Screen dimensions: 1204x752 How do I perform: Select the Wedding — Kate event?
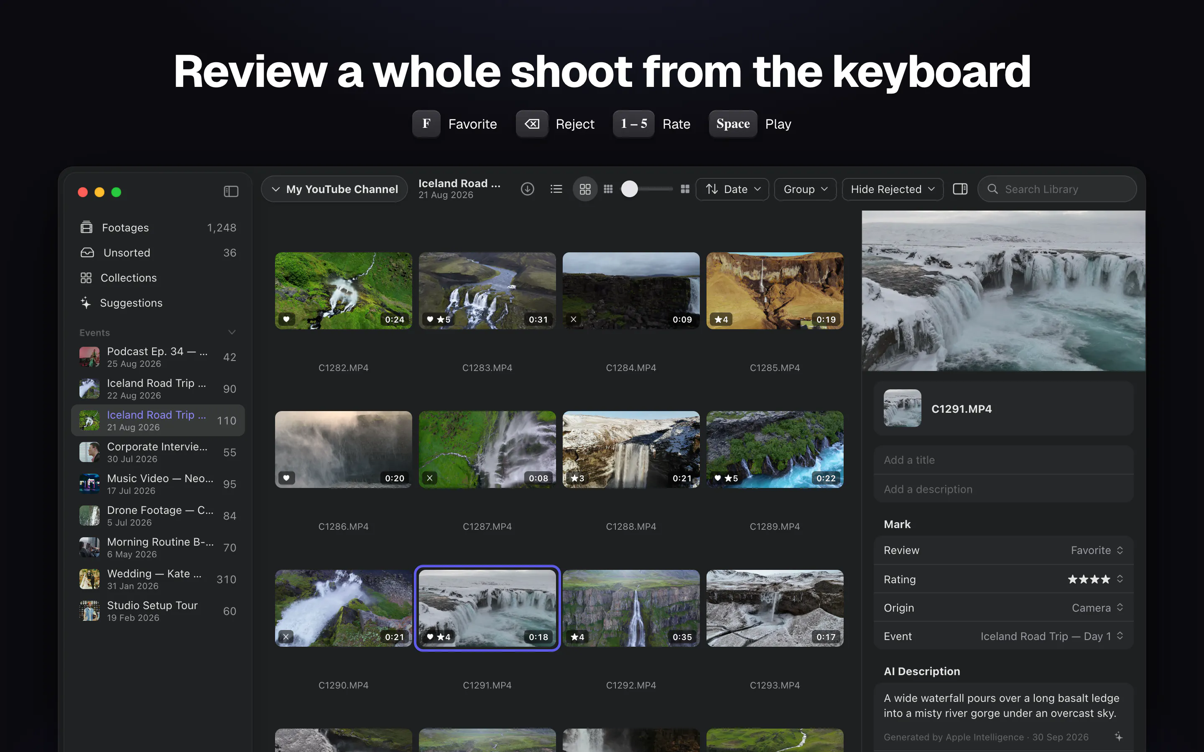[x=158, y=579]
